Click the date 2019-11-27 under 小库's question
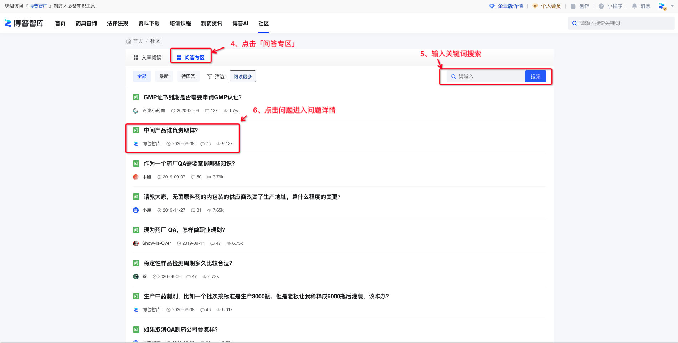678x343 pixels. coord(174,210)
